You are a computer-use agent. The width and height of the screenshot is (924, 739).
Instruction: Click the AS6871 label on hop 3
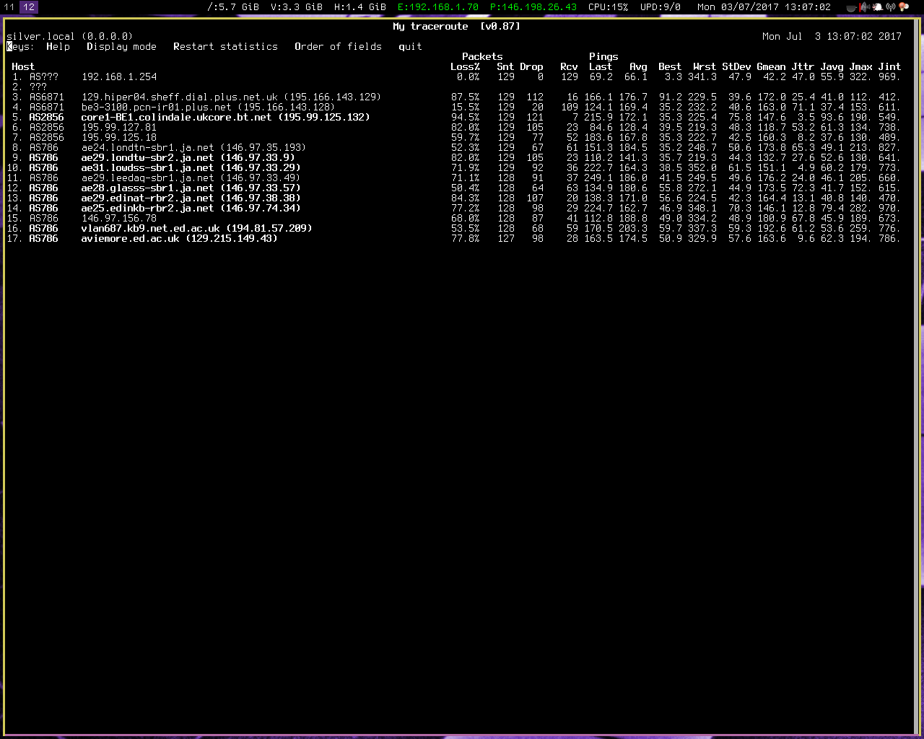pos(46,97)
